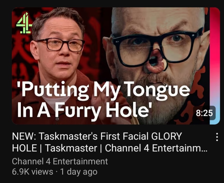The height and width of the screenshot is (183, 224).
Task: Play the Taskmaster video thumbnail
Action: pyautogui.click(x=116, y=66)
